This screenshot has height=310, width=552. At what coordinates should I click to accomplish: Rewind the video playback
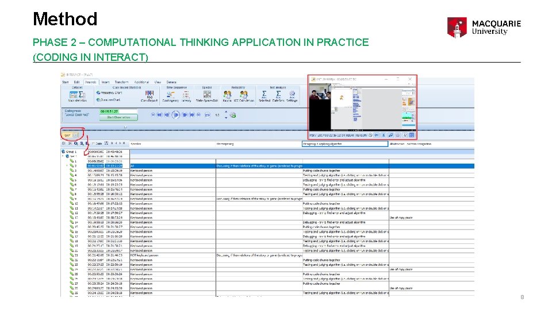tap(159, 115)
